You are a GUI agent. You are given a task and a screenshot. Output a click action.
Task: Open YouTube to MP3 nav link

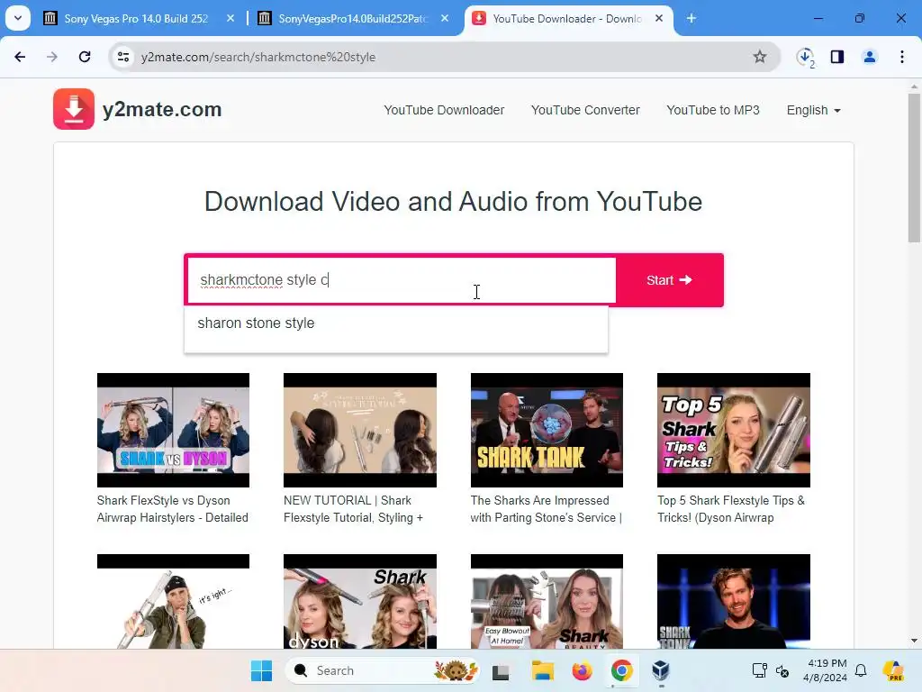click(713, 110)
